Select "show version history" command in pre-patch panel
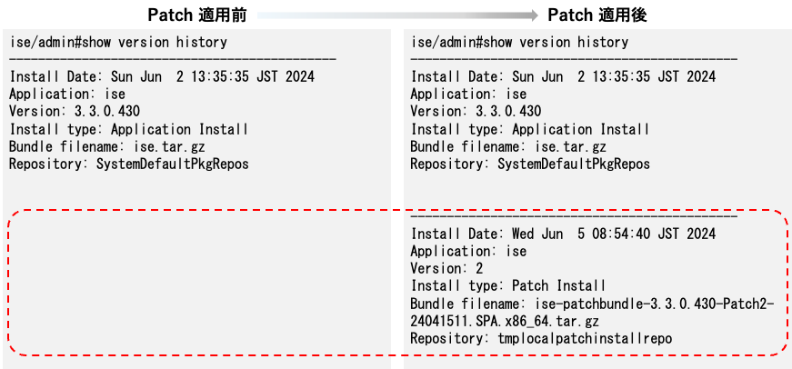 click(x=155, y=42)
